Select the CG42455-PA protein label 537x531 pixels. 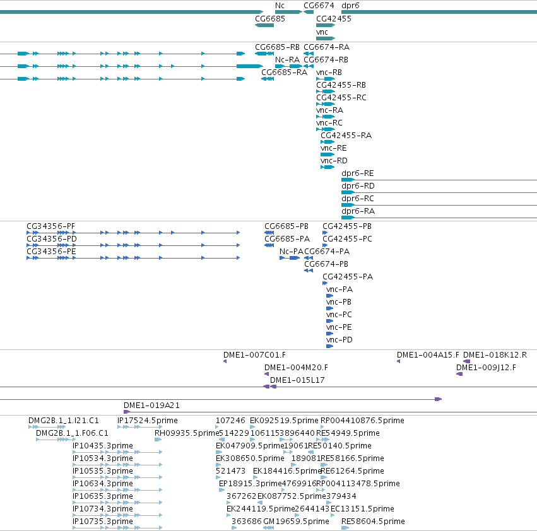(348, 277)
